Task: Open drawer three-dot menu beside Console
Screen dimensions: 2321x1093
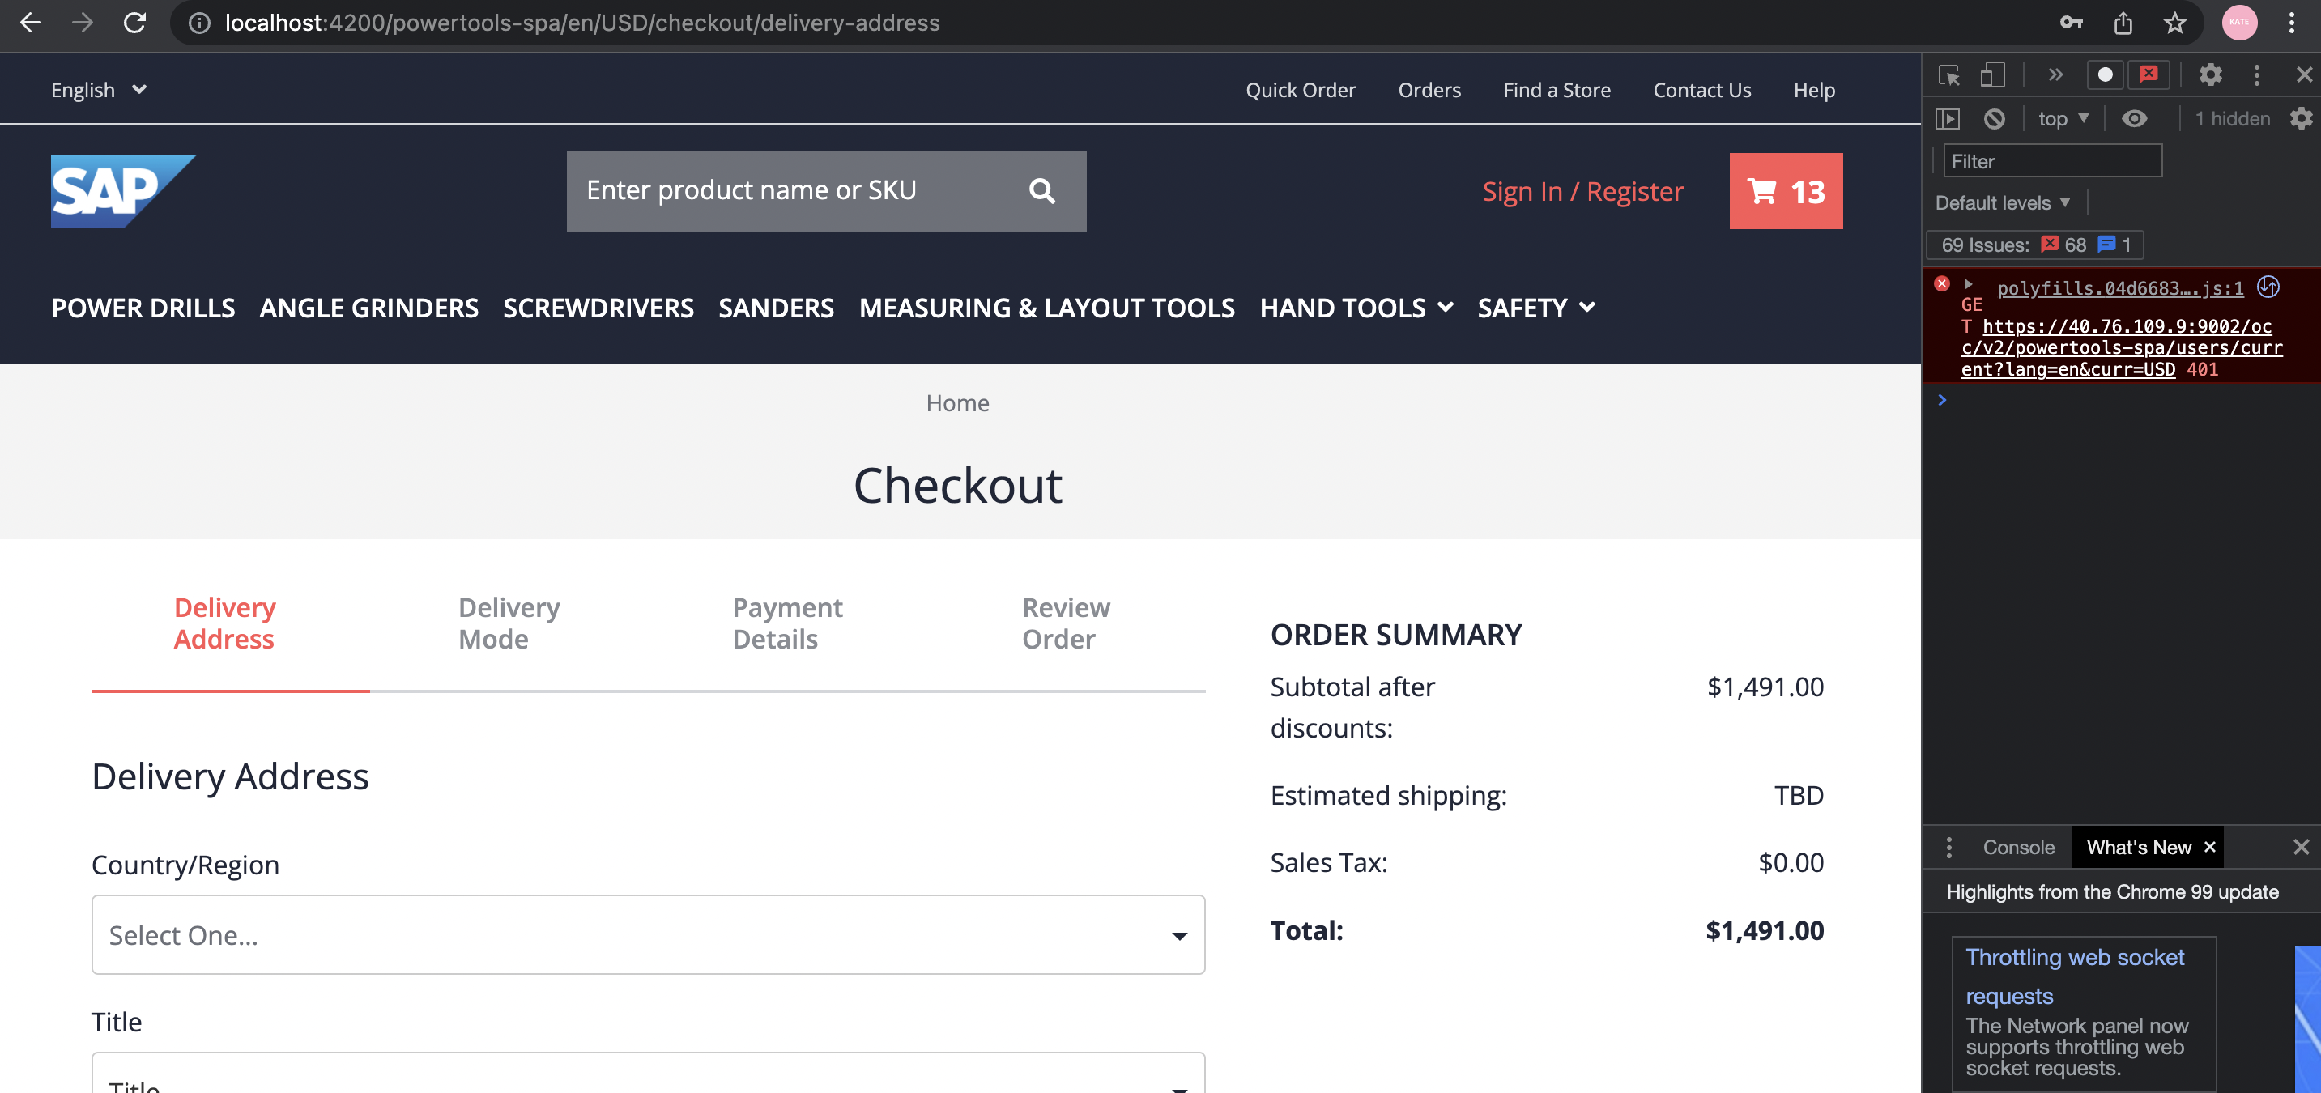Action: [x=1948, y=847]
